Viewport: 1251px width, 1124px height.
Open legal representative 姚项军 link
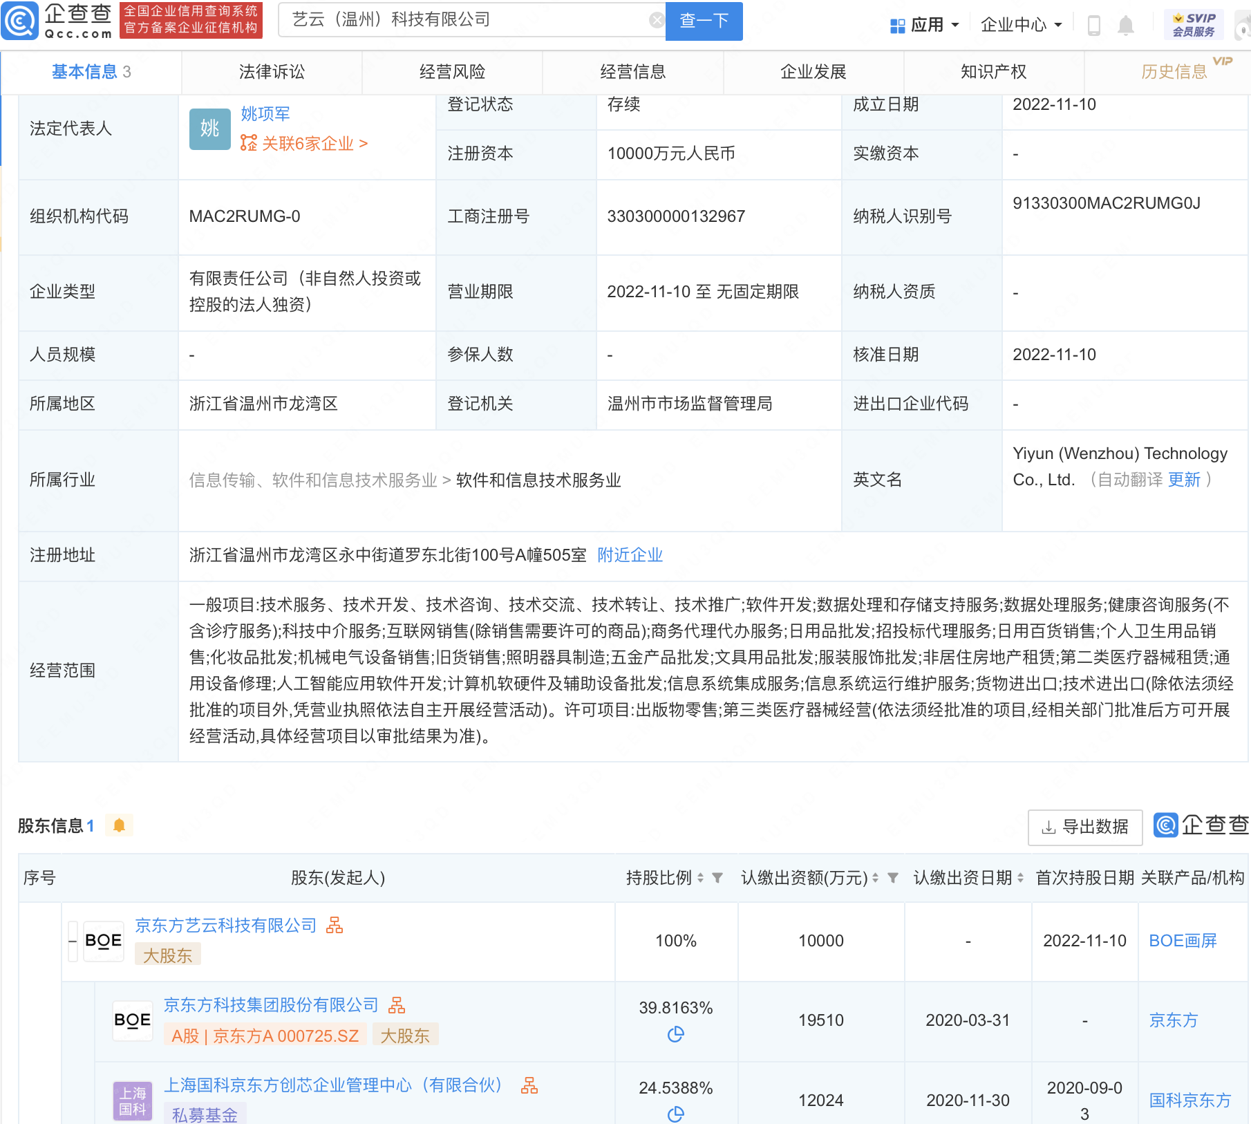point(265,114)
